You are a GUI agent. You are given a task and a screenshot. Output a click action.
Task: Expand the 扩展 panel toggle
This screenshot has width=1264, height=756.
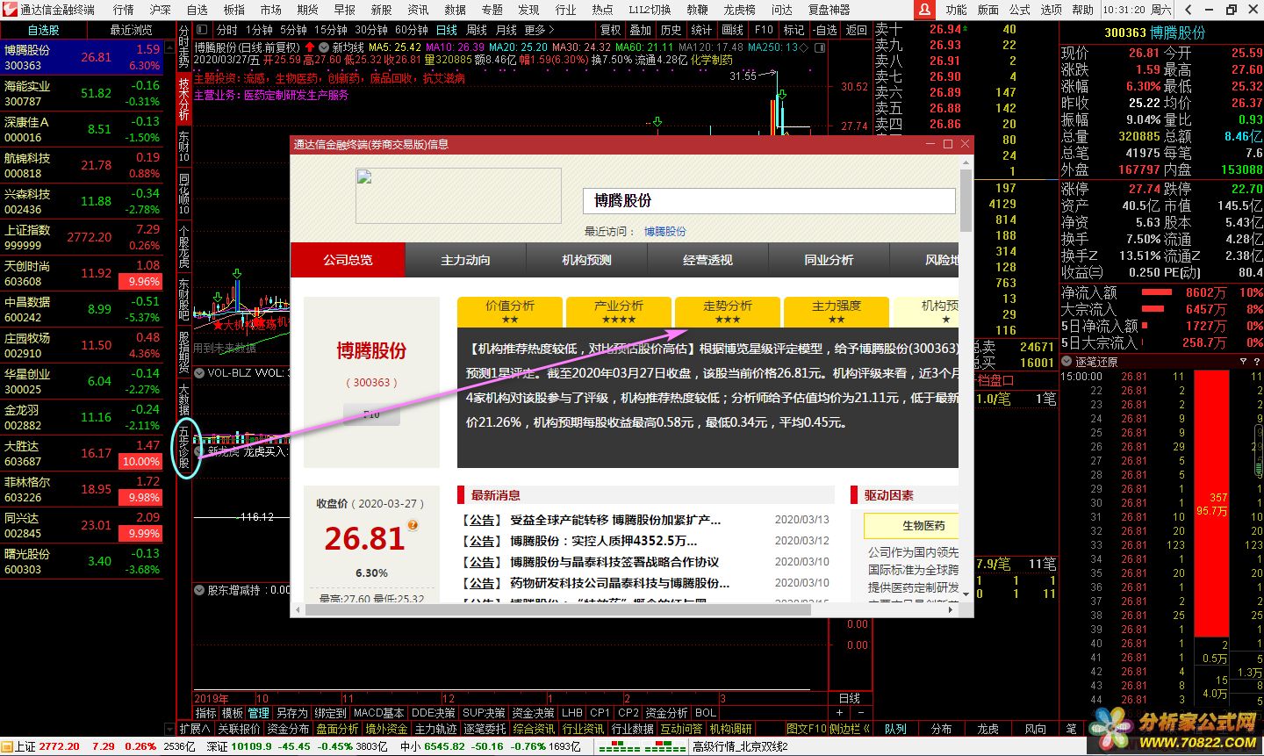195,729
